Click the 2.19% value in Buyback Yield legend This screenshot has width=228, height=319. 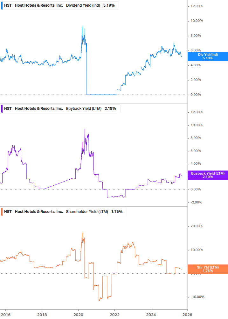110,109
